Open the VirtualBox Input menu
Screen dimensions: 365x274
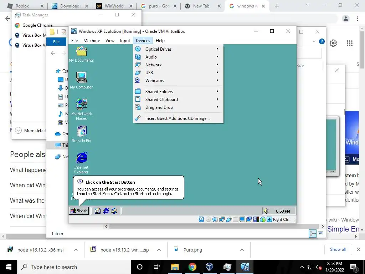pos(125,41)
